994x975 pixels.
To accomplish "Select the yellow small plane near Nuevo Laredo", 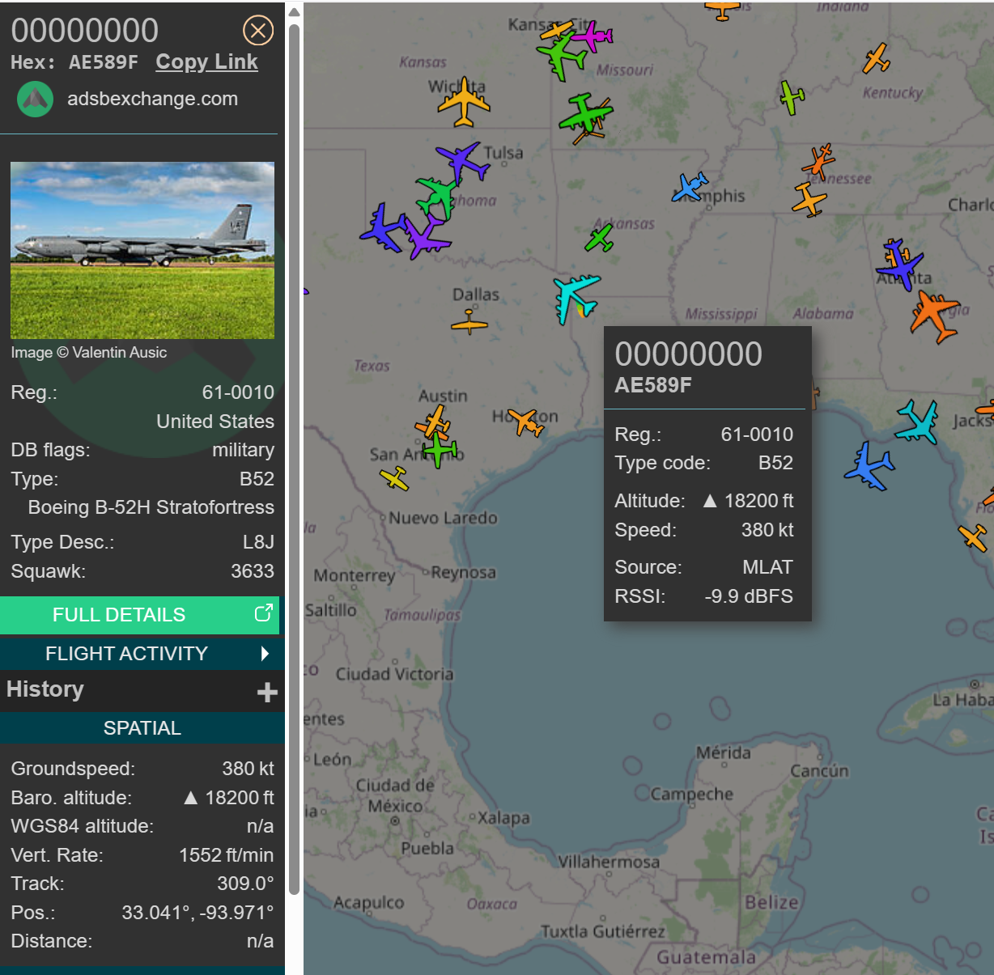I will (x=395, y=478).
